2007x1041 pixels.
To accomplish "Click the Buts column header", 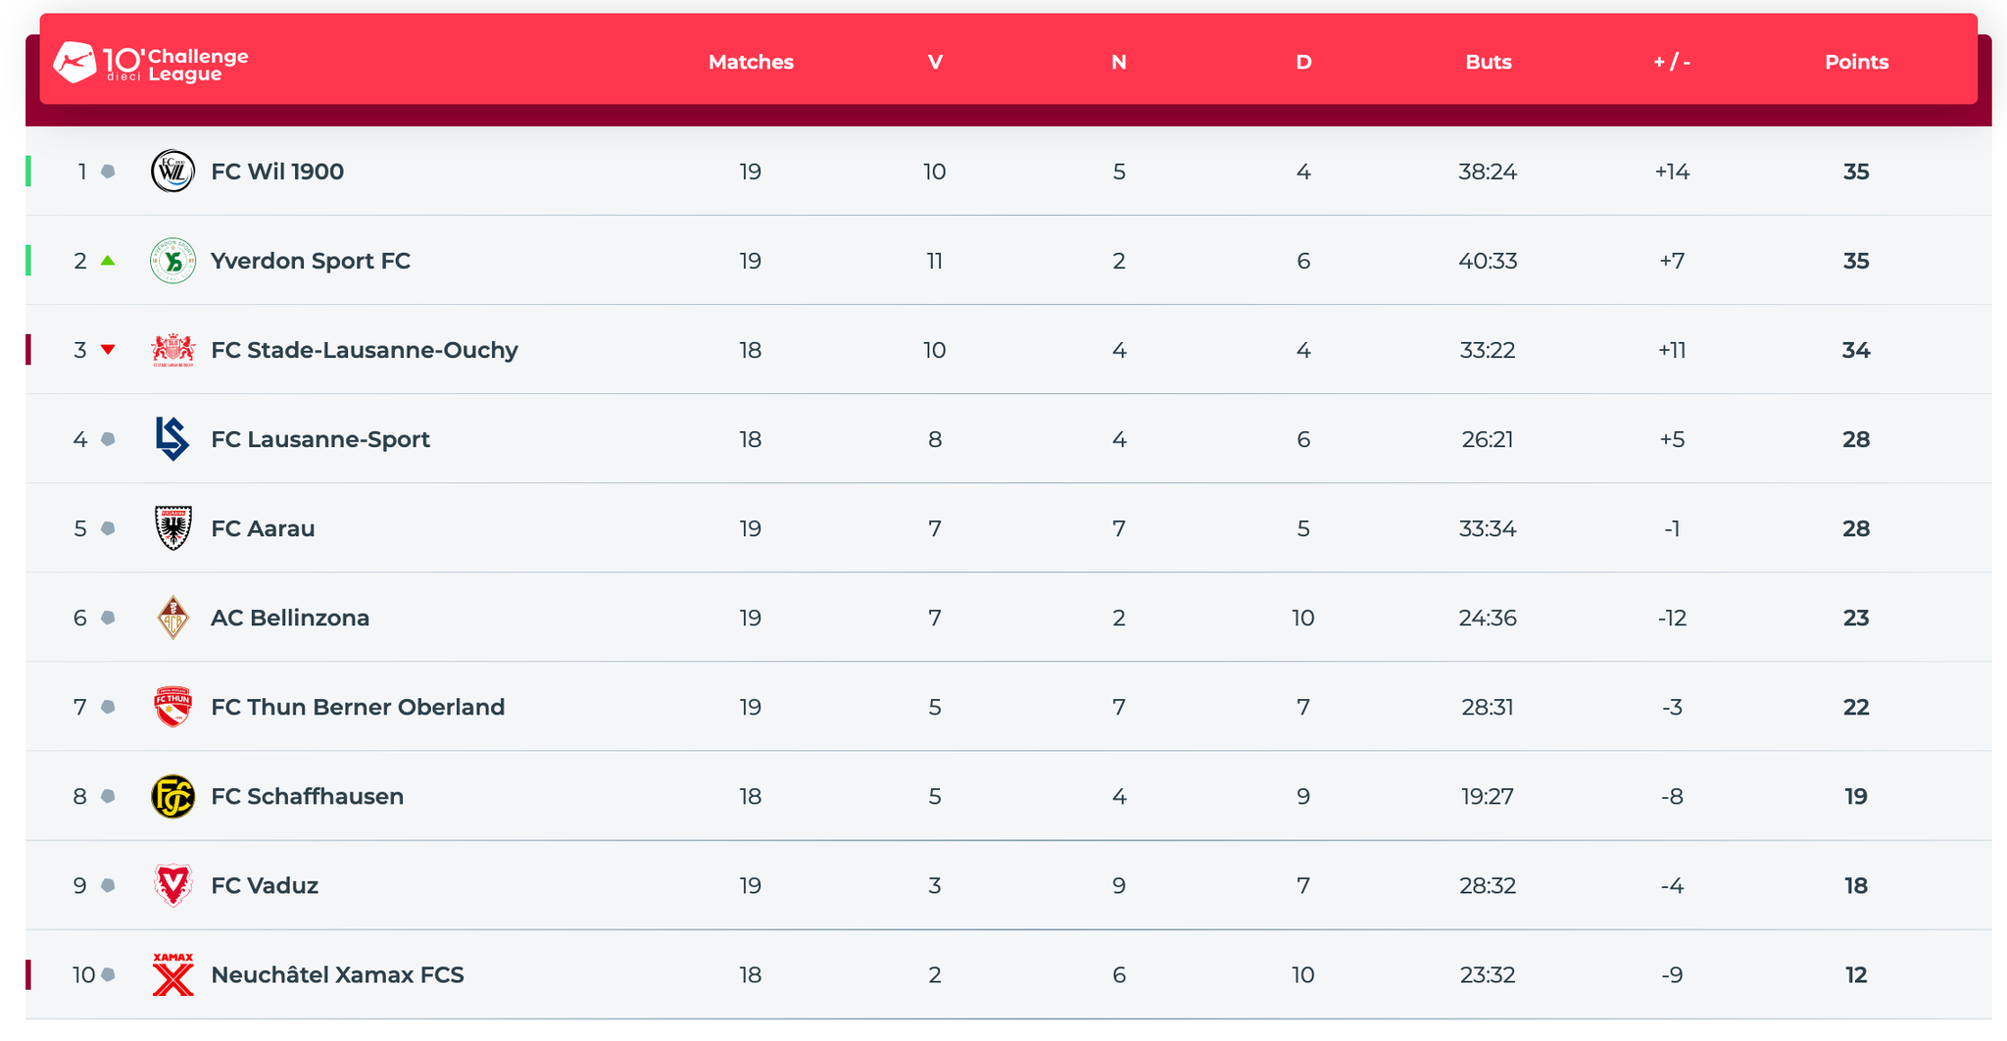I will pyautogui.click(x=1488, y=62).
